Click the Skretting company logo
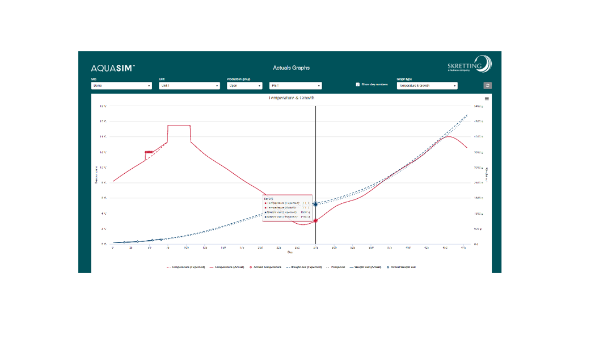 coord(469,64)
